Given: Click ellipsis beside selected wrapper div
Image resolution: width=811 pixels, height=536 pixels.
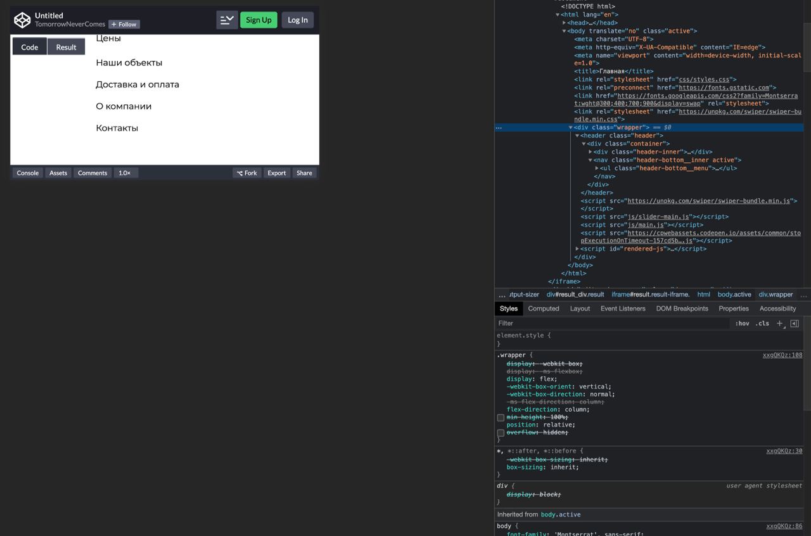Looking at the screenshot, I should [x=499, y=127].
